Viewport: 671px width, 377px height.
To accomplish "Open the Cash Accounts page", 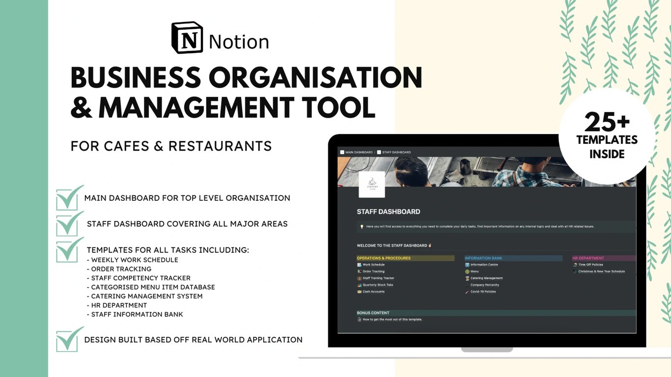I will 374,292.
